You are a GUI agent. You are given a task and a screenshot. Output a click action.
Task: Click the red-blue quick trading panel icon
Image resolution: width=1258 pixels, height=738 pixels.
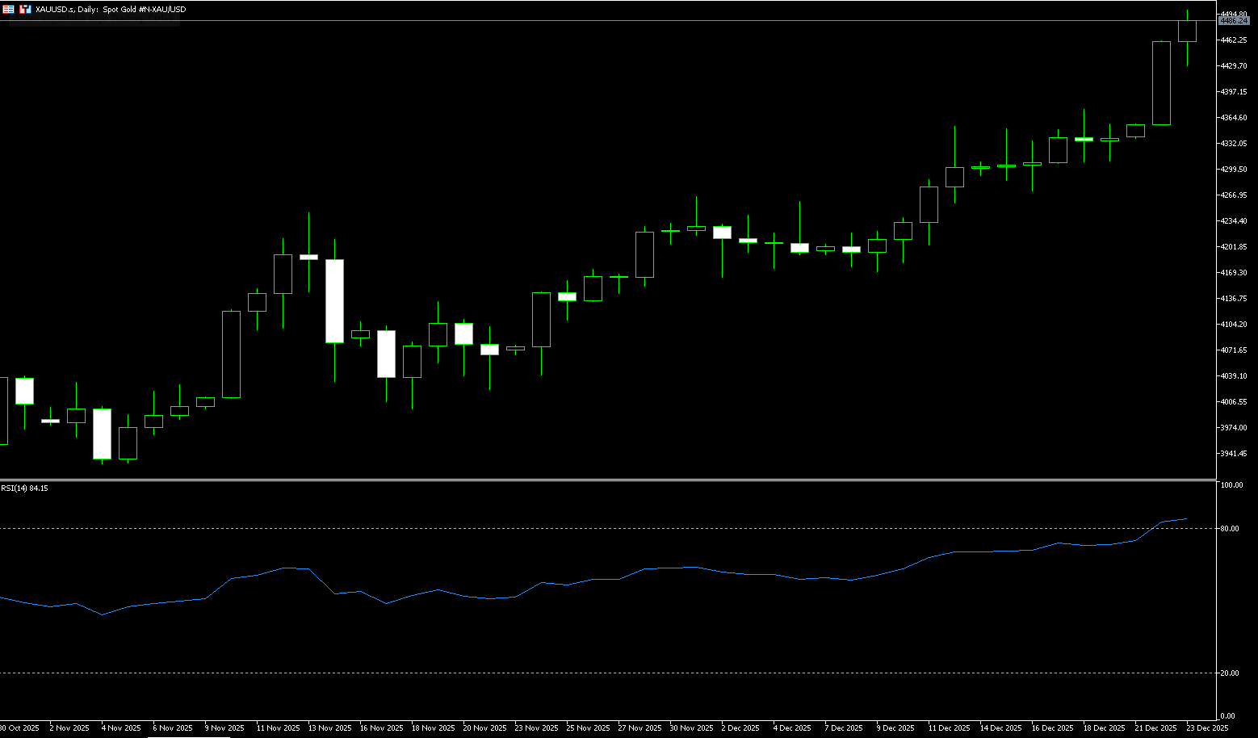coord(8,9)
